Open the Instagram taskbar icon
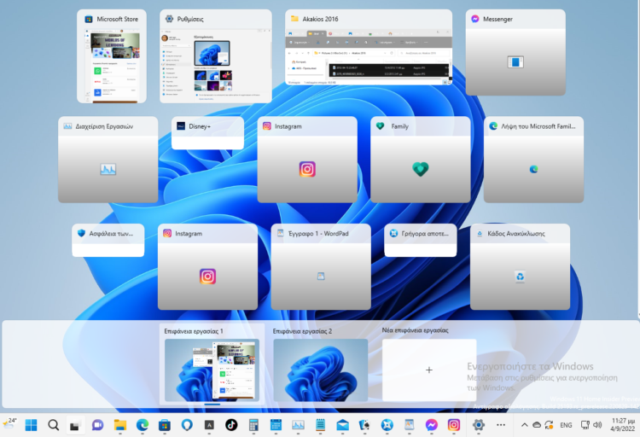 pyautogui.click(x=453, y=425)
